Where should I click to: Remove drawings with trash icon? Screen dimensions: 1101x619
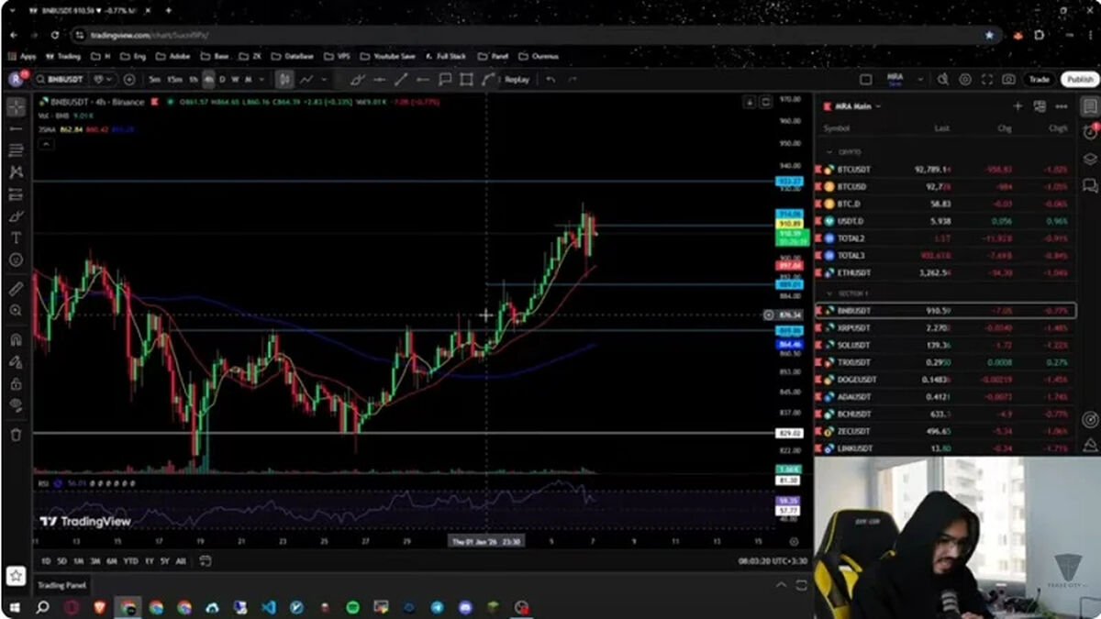(x=16, y=435)
